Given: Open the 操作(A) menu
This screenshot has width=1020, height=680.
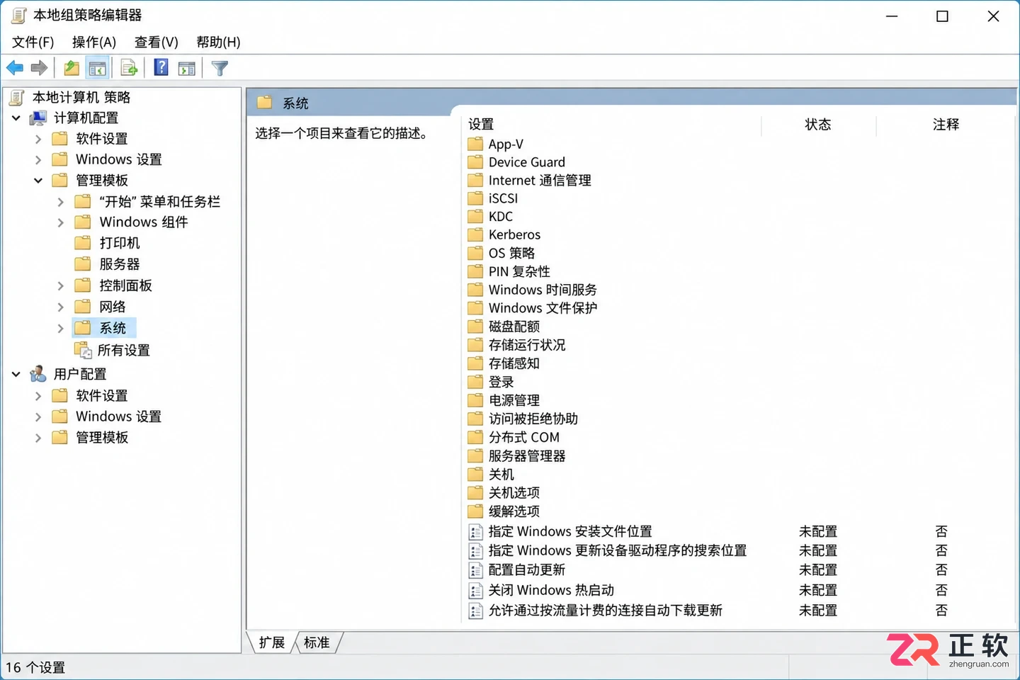Looking at the screenshot, I should coord(94,42).
